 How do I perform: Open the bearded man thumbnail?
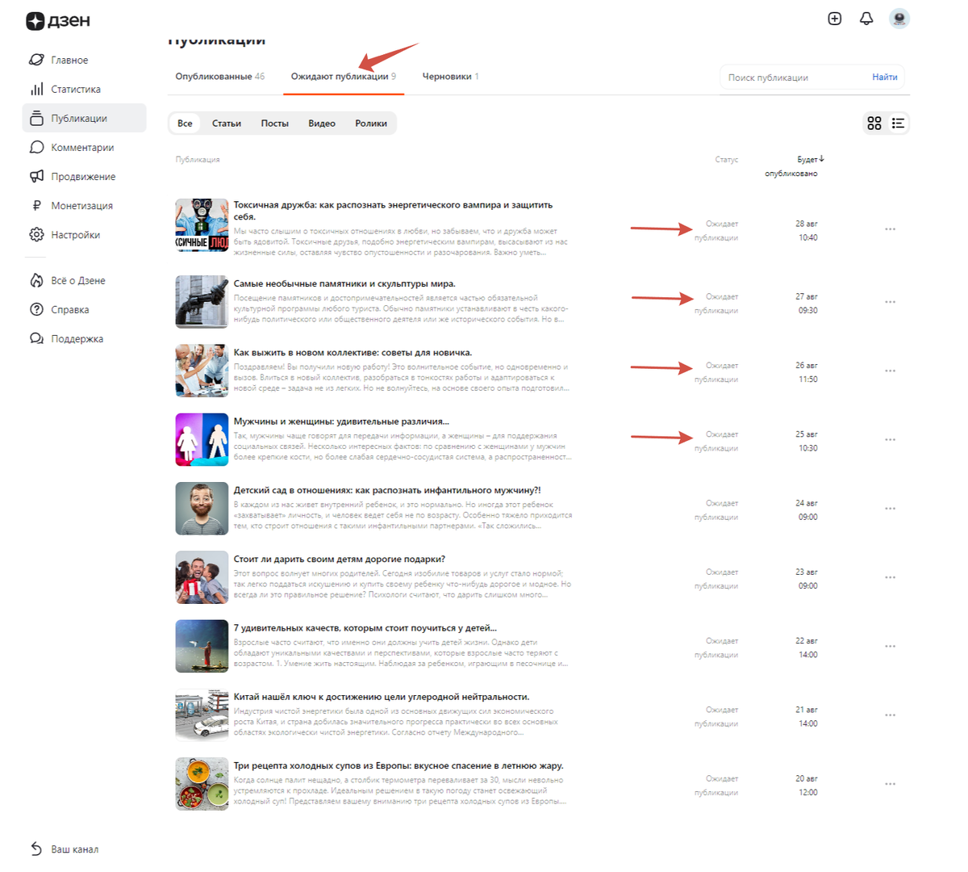(202, 509)
